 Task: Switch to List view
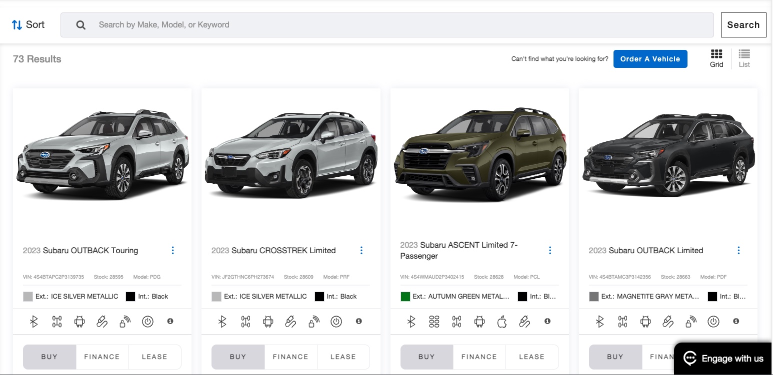pyautogui.click(x=744, y=58)
